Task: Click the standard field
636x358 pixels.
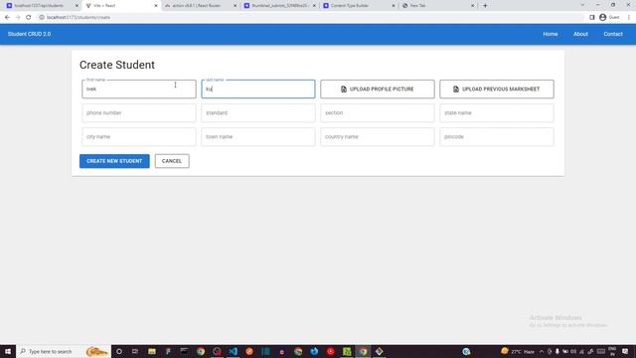Action: click(x=258, y=112)
